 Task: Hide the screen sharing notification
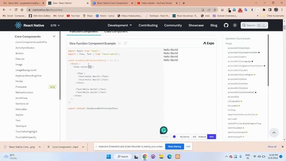[188, 146]
